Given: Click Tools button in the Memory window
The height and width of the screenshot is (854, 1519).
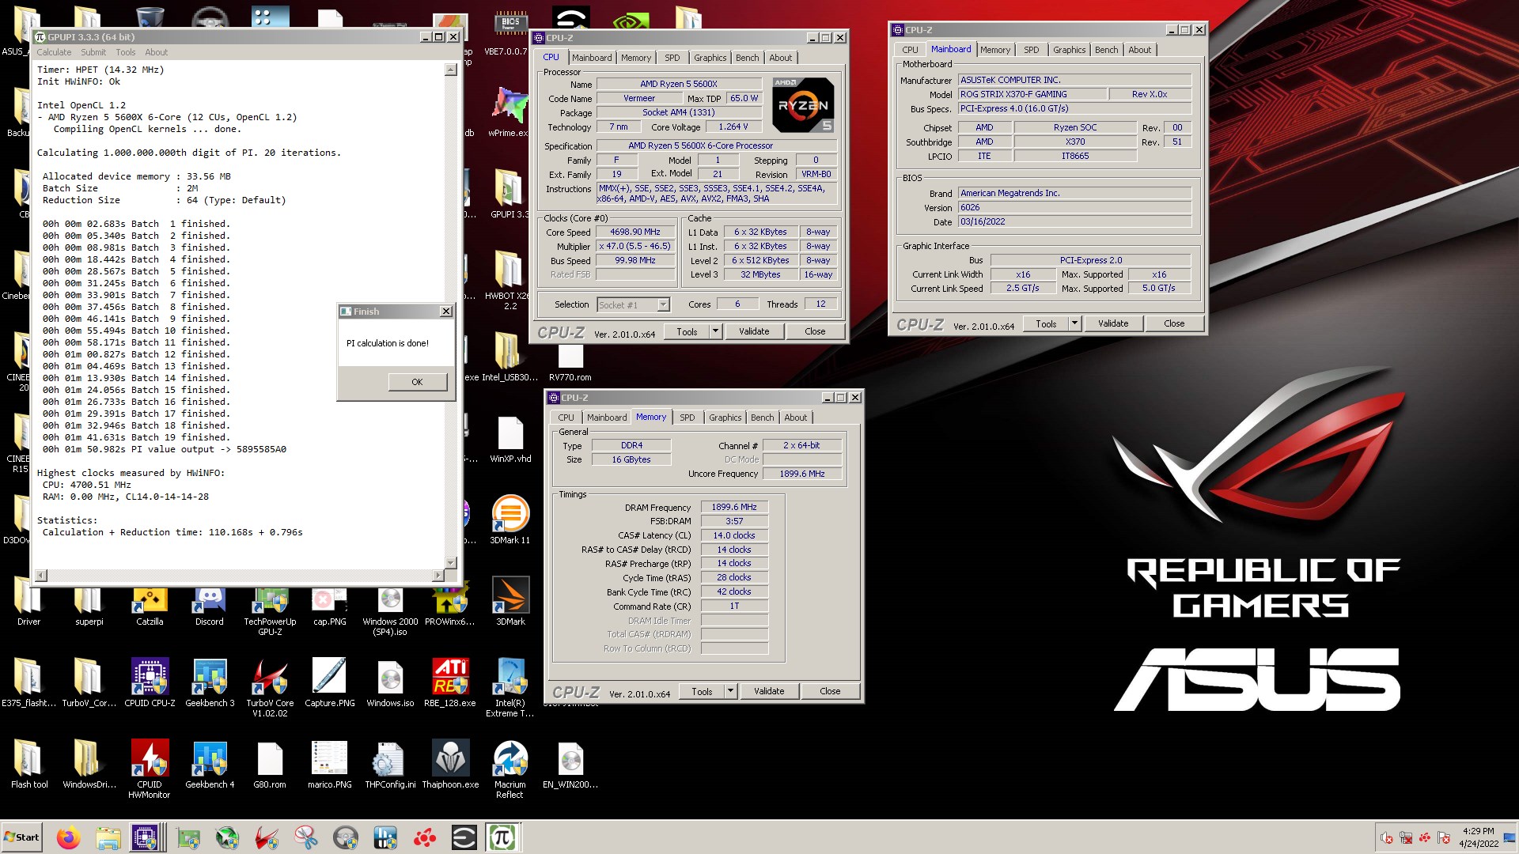Looking at the screenshot, I should pyautogui.click(x=702, y=691).
